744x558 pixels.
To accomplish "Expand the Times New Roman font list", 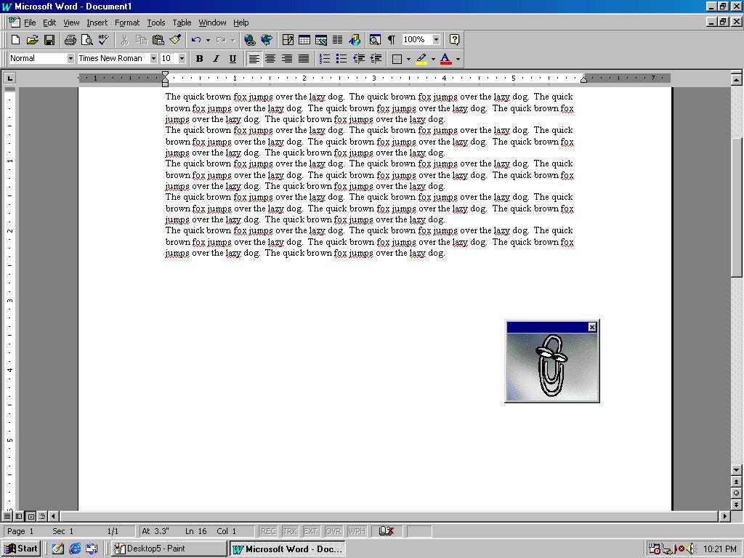I will click(153, 58).
